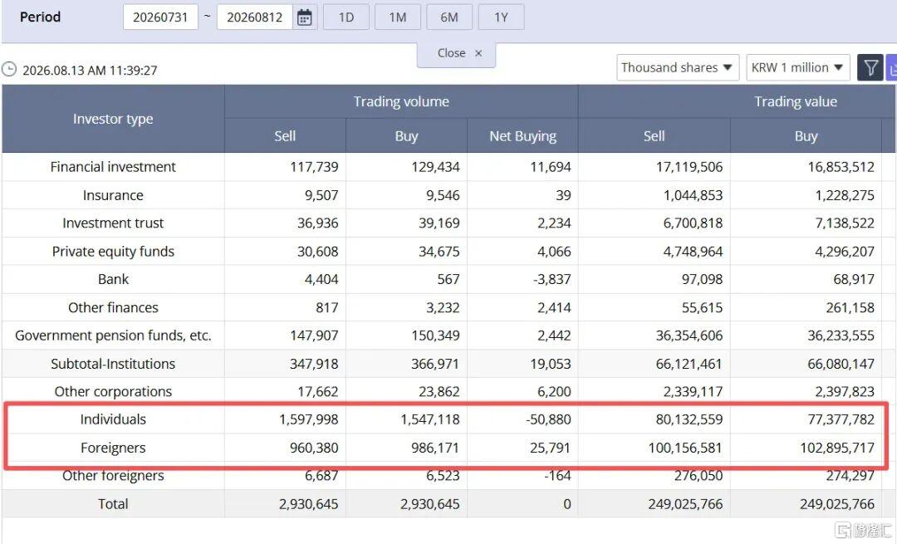This screenshot has height=544, width=897.
Task: Open the KRW 1 million dropdown
Action: point(797,67)
